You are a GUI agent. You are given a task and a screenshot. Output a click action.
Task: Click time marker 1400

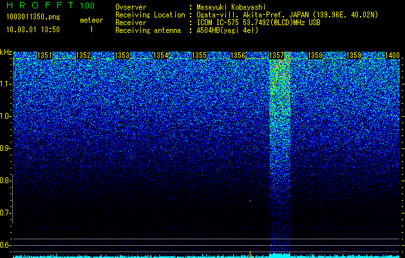coord(393,55)
